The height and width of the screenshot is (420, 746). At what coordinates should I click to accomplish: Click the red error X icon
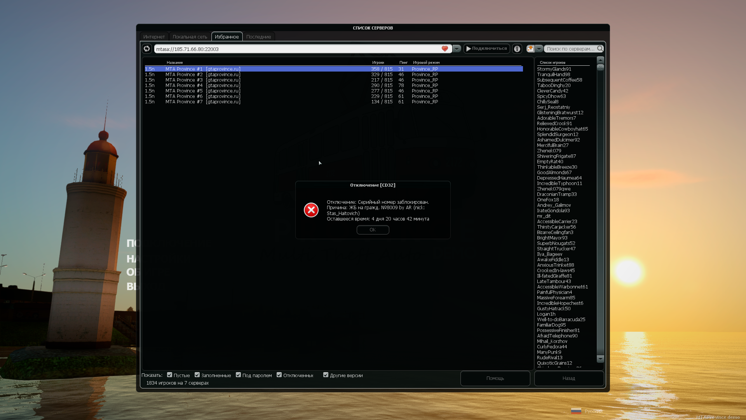(311, 210)
